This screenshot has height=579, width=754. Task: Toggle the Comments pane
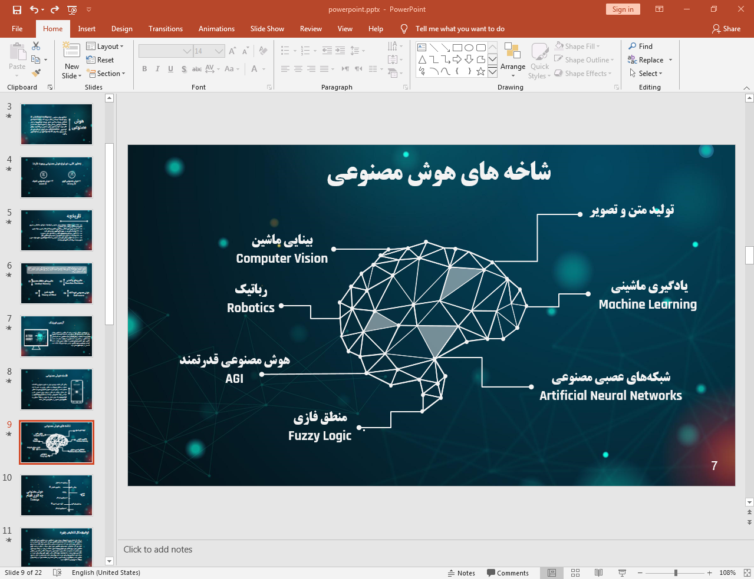[508, 573]
